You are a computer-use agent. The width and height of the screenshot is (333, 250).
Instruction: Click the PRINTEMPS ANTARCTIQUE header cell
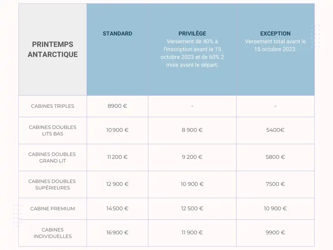click(53, 49)
